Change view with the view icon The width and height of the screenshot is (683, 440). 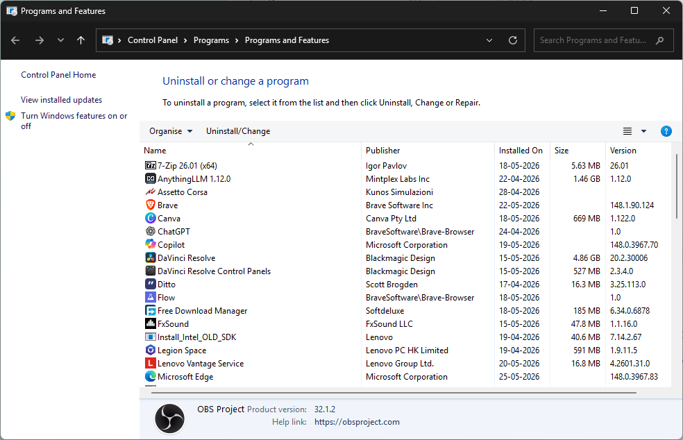point(627,131)
